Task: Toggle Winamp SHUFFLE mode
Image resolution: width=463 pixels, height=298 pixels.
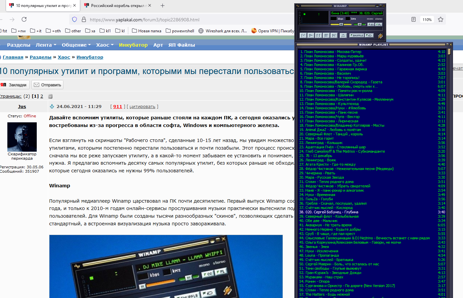Action: pyautogui.click(x=356, y=35)
